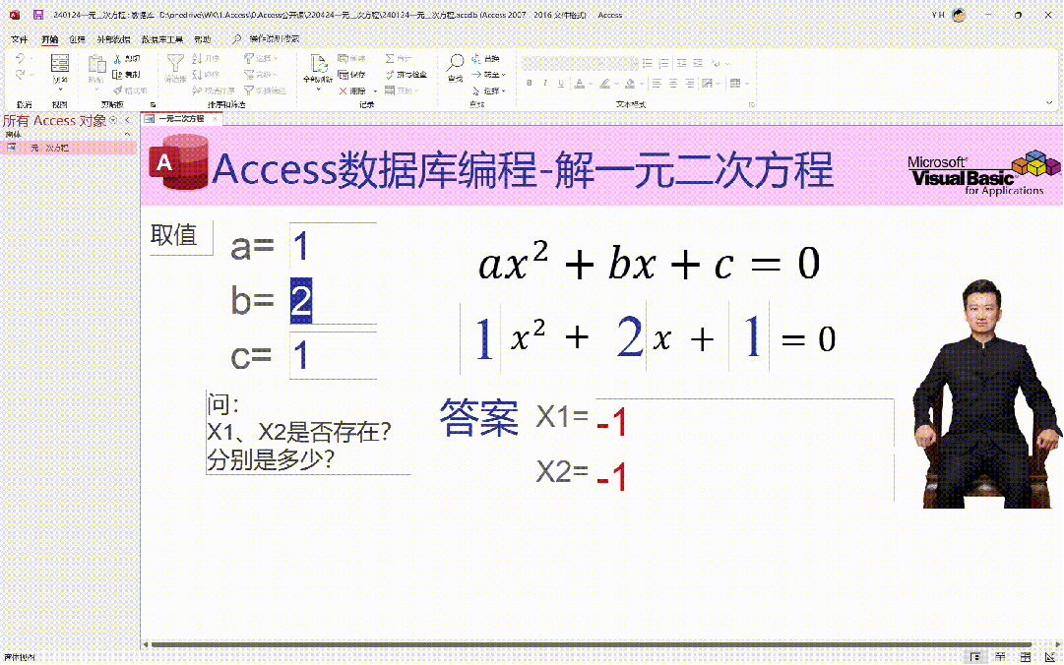Select the External Data (外部数据) tab
This screenshot has height=665, width=1064.
point(113,39)
